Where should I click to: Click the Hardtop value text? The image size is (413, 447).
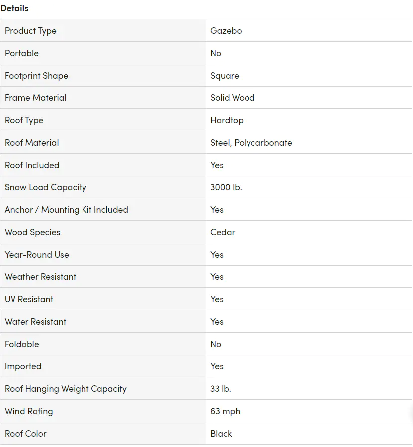tap(227, 120)
